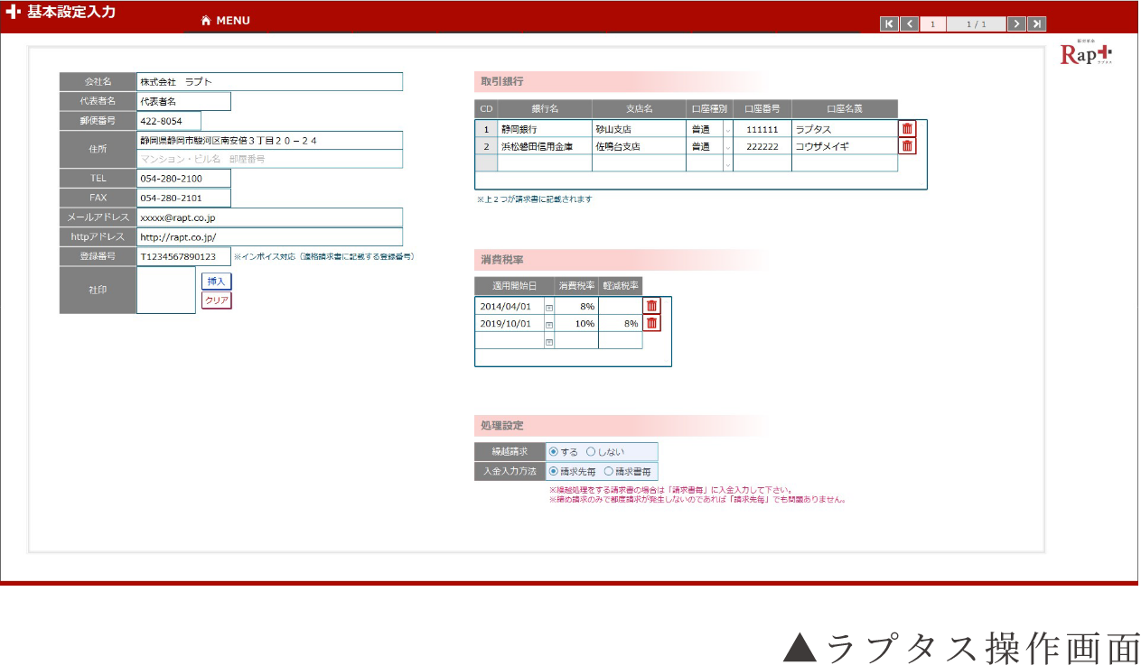Click the 代表者名 input field
Viewport: 1141px width, 665px height.
tap(183, 101)
